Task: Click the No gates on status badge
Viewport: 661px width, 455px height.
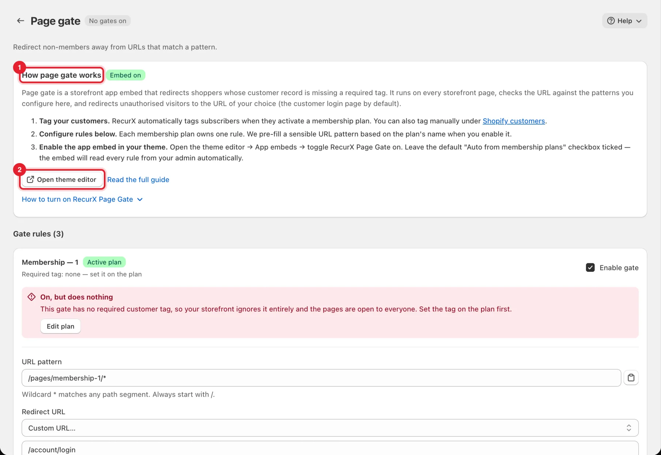Action: pos(108,21)
